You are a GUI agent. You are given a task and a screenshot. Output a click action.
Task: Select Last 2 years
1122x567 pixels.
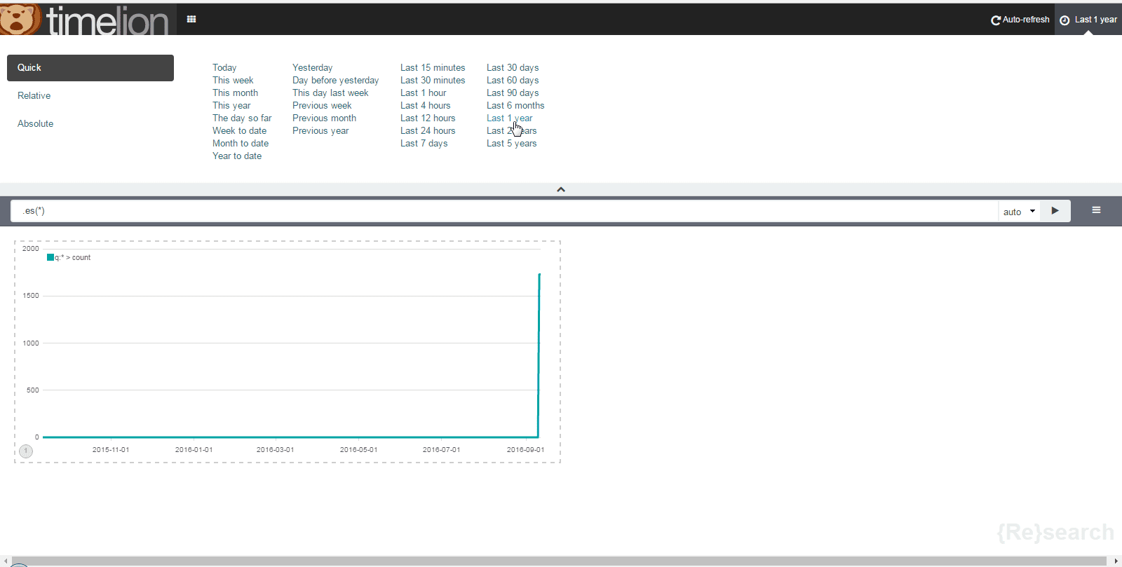pyautogui.click(x=511, y=131)
